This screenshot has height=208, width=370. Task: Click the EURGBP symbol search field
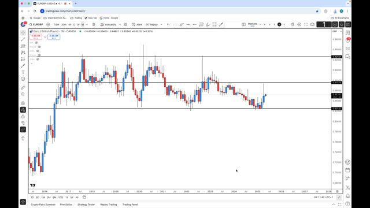click(x=36, y=24)
